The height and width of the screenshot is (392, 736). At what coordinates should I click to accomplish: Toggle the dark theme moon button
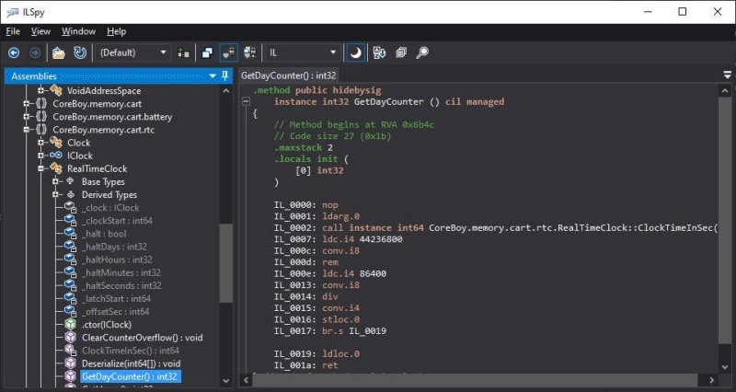(355, 52)
